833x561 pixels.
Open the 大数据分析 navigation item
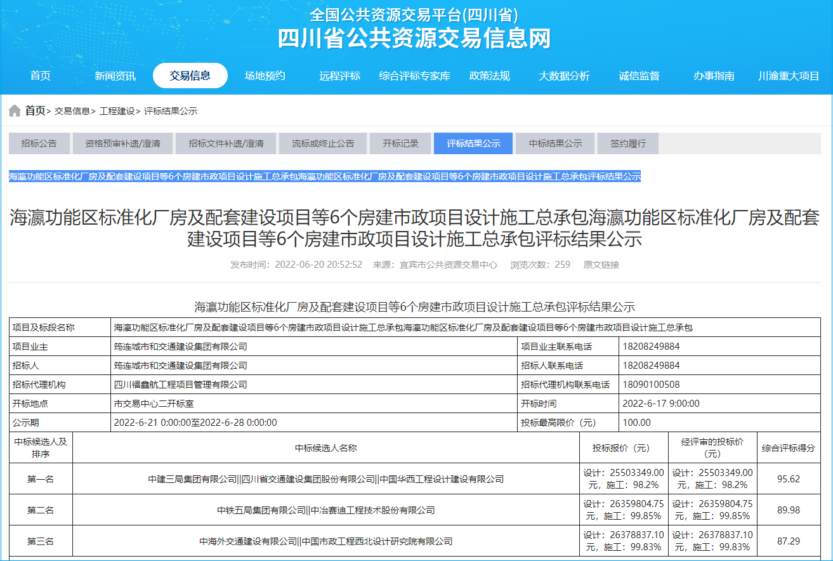[x=564, y=76]
